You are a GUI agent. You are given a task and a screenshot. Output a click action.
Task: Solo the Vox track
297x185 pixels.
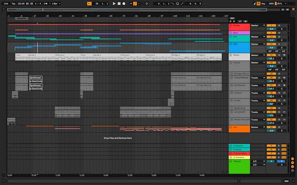279,127
